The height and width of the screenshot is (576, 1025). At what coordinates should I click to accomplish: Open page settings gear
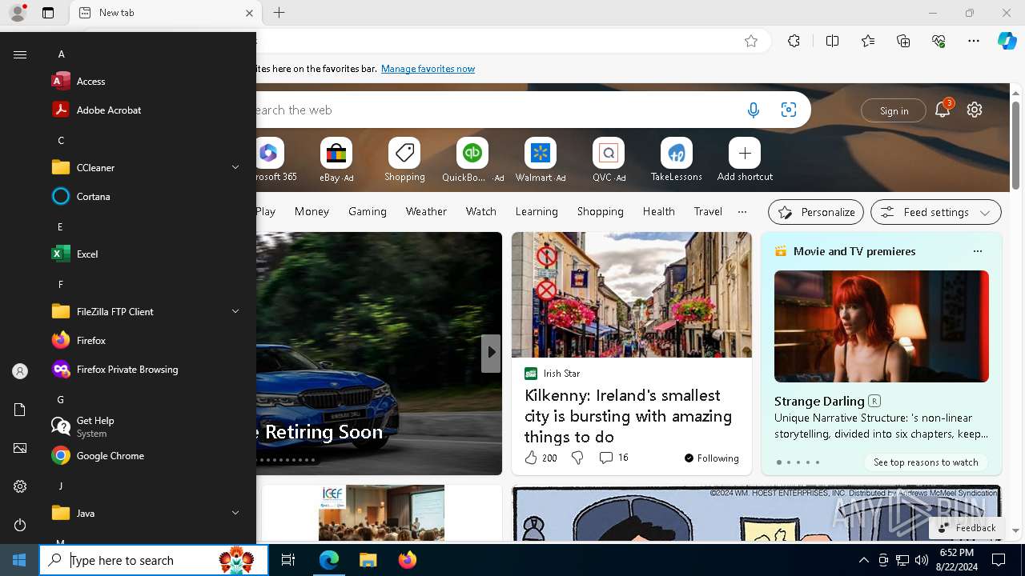click(975, 110)
